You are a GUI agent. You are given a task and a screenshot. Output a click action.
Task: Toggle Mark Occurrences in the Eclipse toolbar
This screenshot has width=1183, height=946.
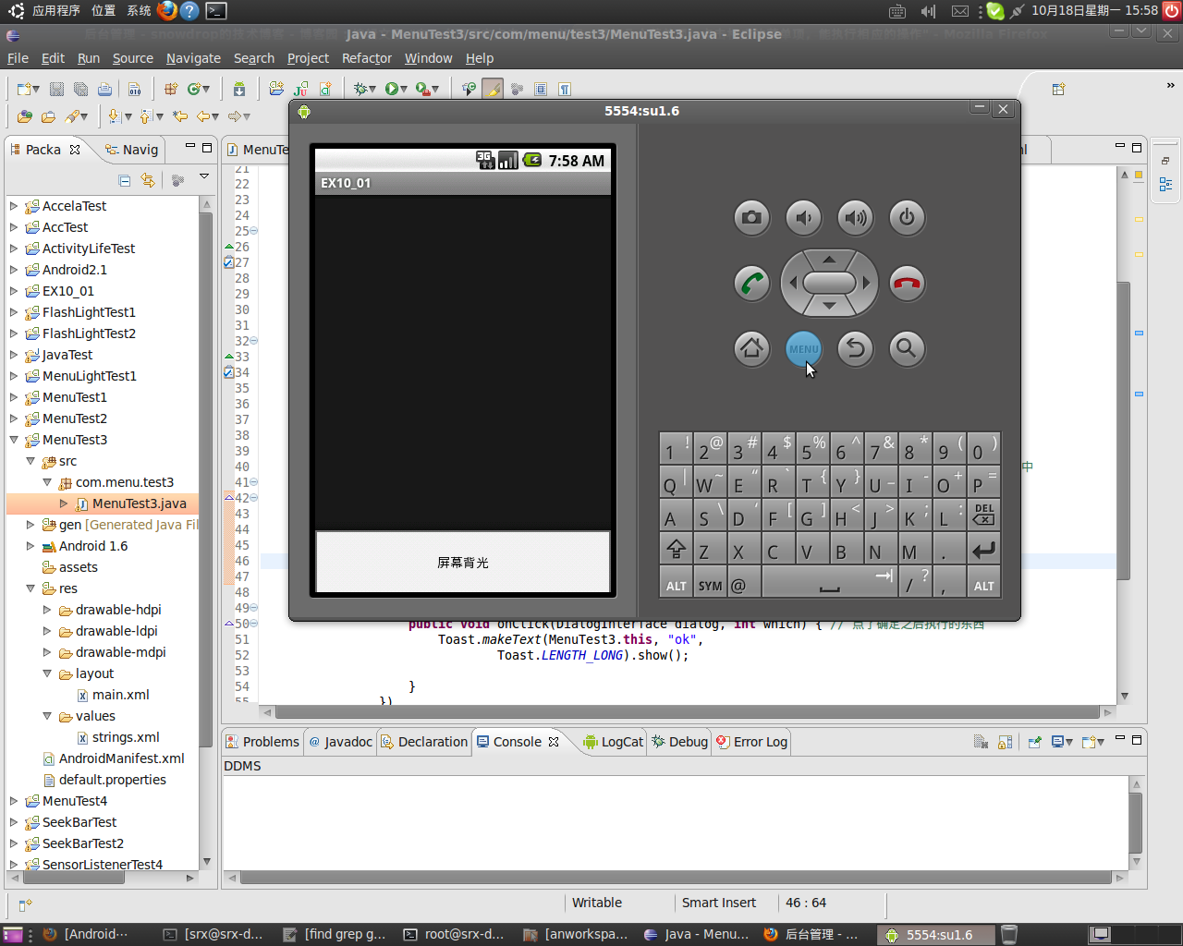[493, 89]
